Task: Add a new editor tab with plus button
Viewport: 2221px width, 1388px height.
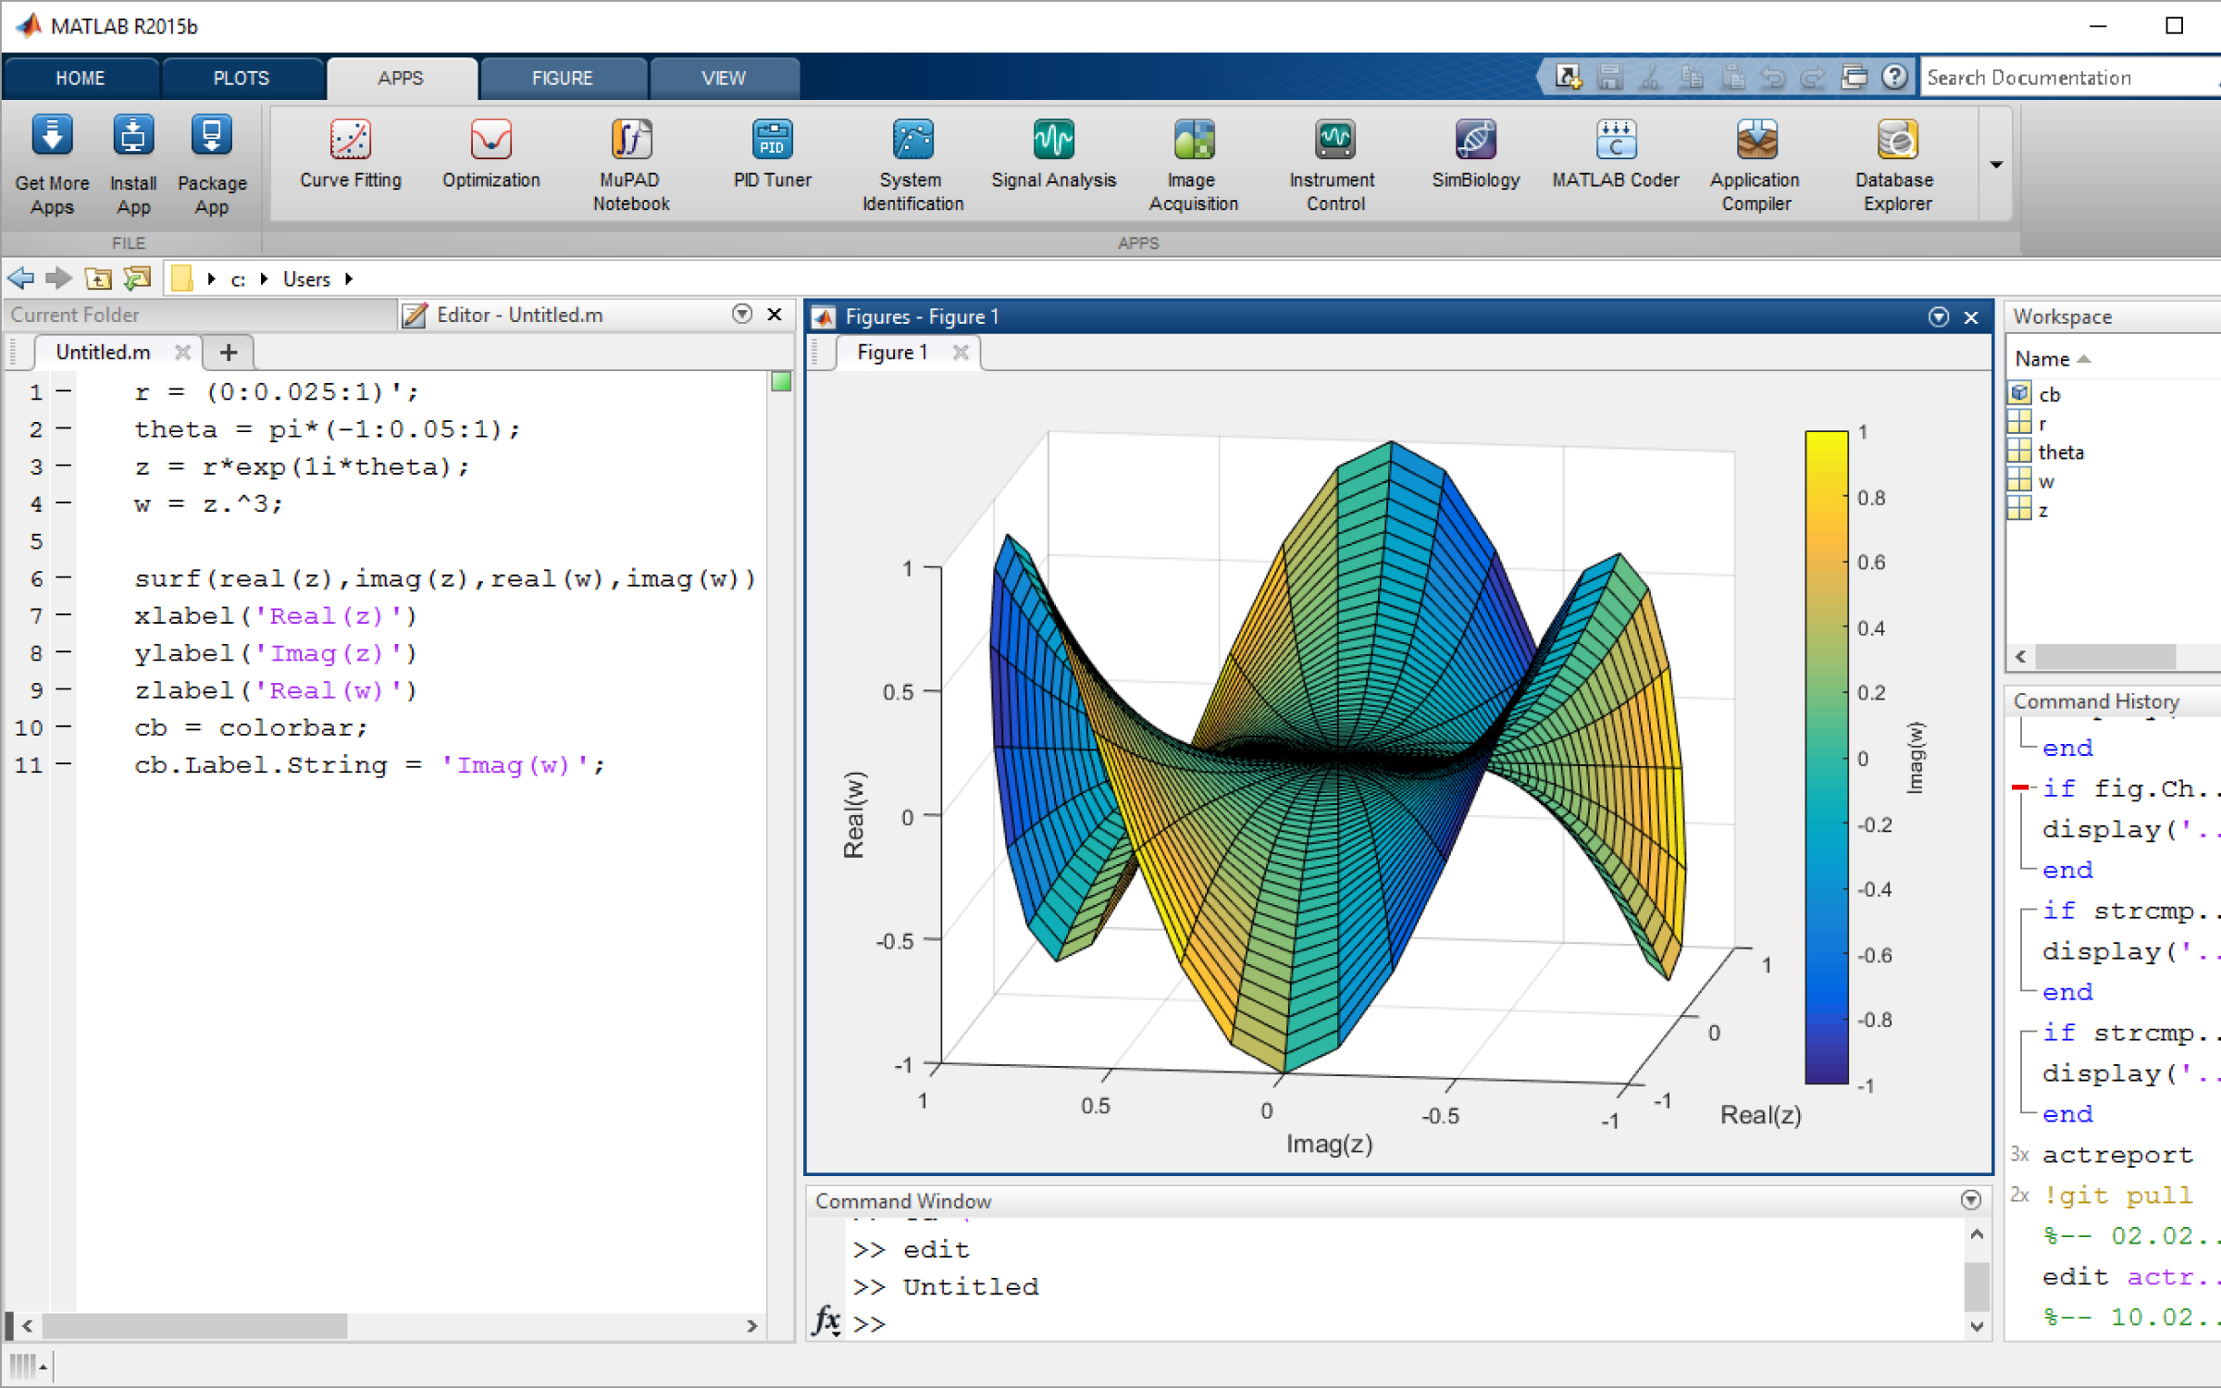Action: click(x=229, y=353)
